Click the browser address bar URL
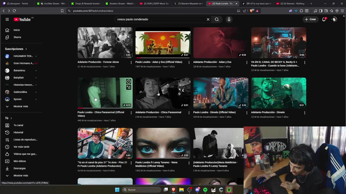The width and height of the screenshot is (346, 194). (93, 11)
